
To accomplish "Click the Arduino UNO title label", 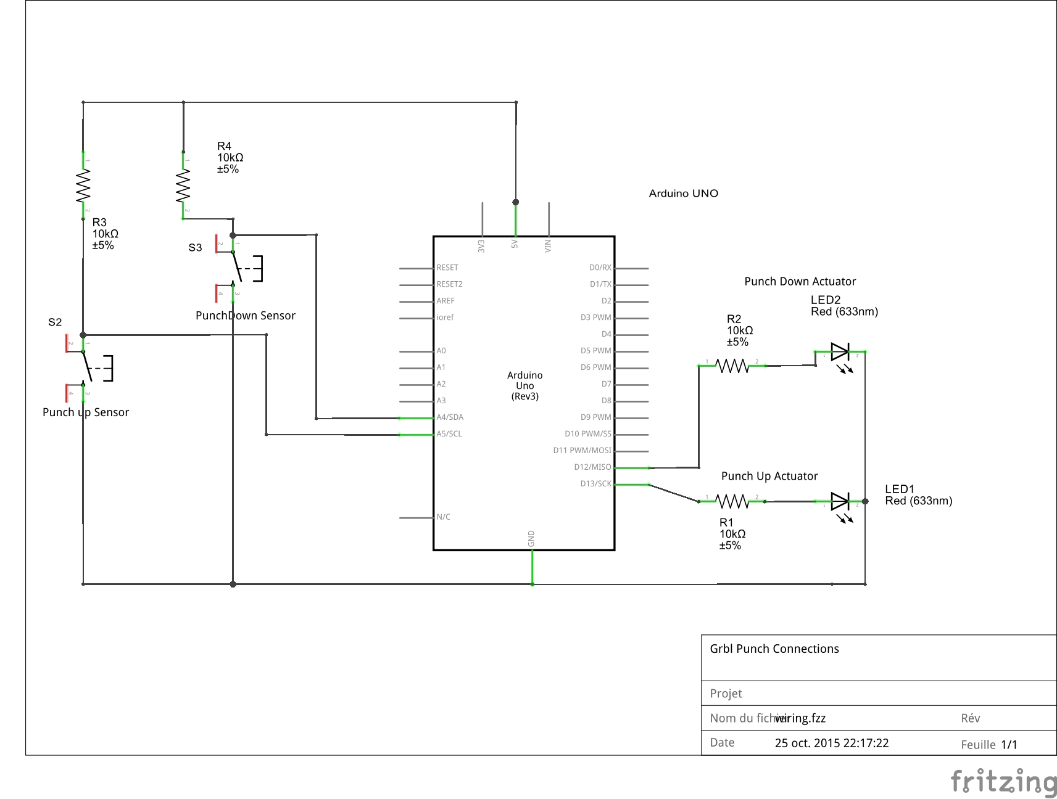I will (683, 194).
